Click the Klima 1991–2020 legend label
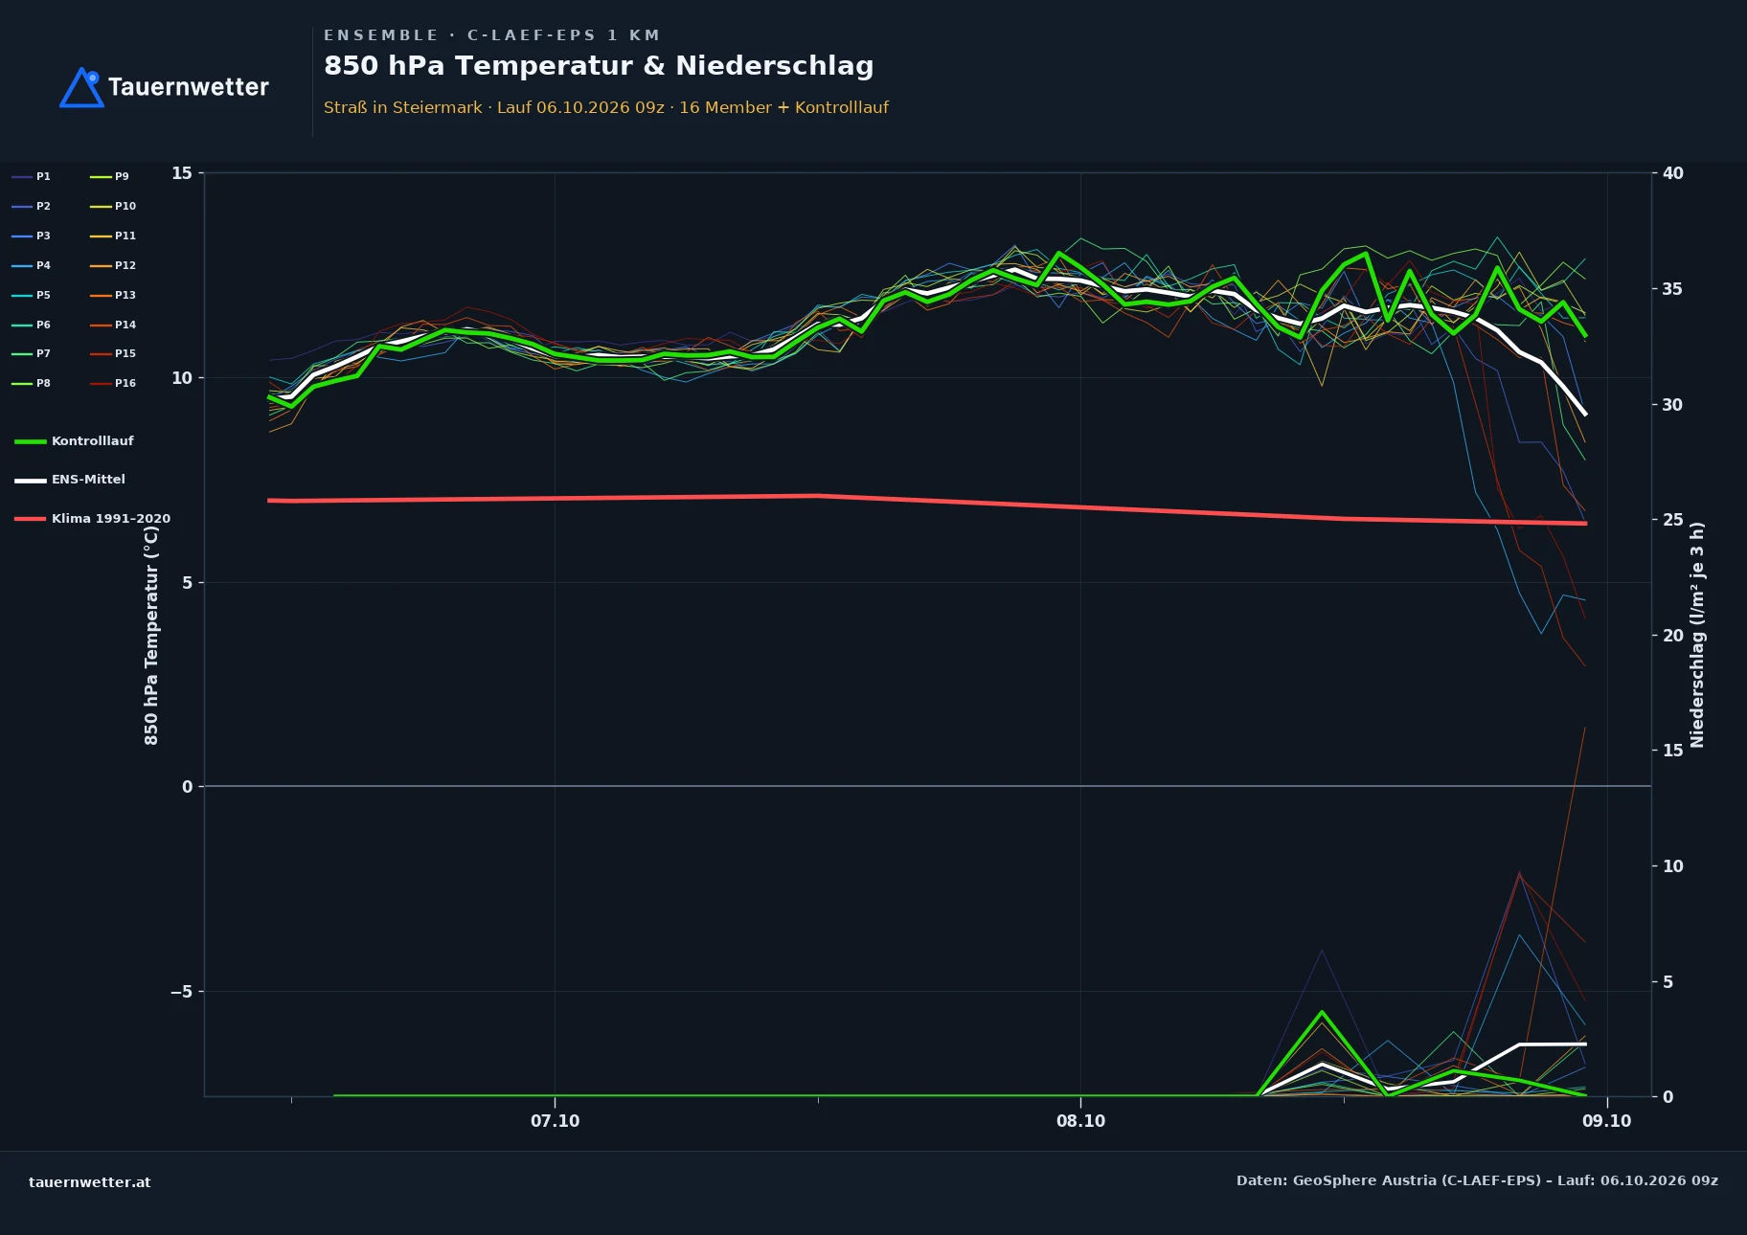 (x=111, y=519)
